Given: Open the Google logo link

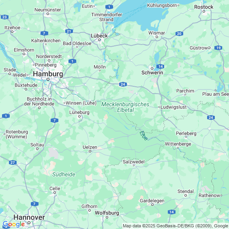Looking at the screenshot, I should [14, 224].
